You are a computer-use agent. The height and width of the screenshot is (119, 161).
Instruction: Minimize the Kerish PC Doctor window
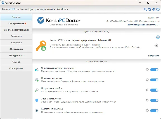(x=140, y=3)
